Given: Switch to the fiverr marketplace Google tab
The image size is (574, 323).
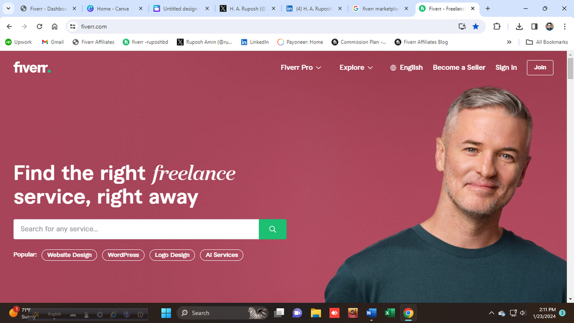Looking at the screenshot, I should pos(380,8).
